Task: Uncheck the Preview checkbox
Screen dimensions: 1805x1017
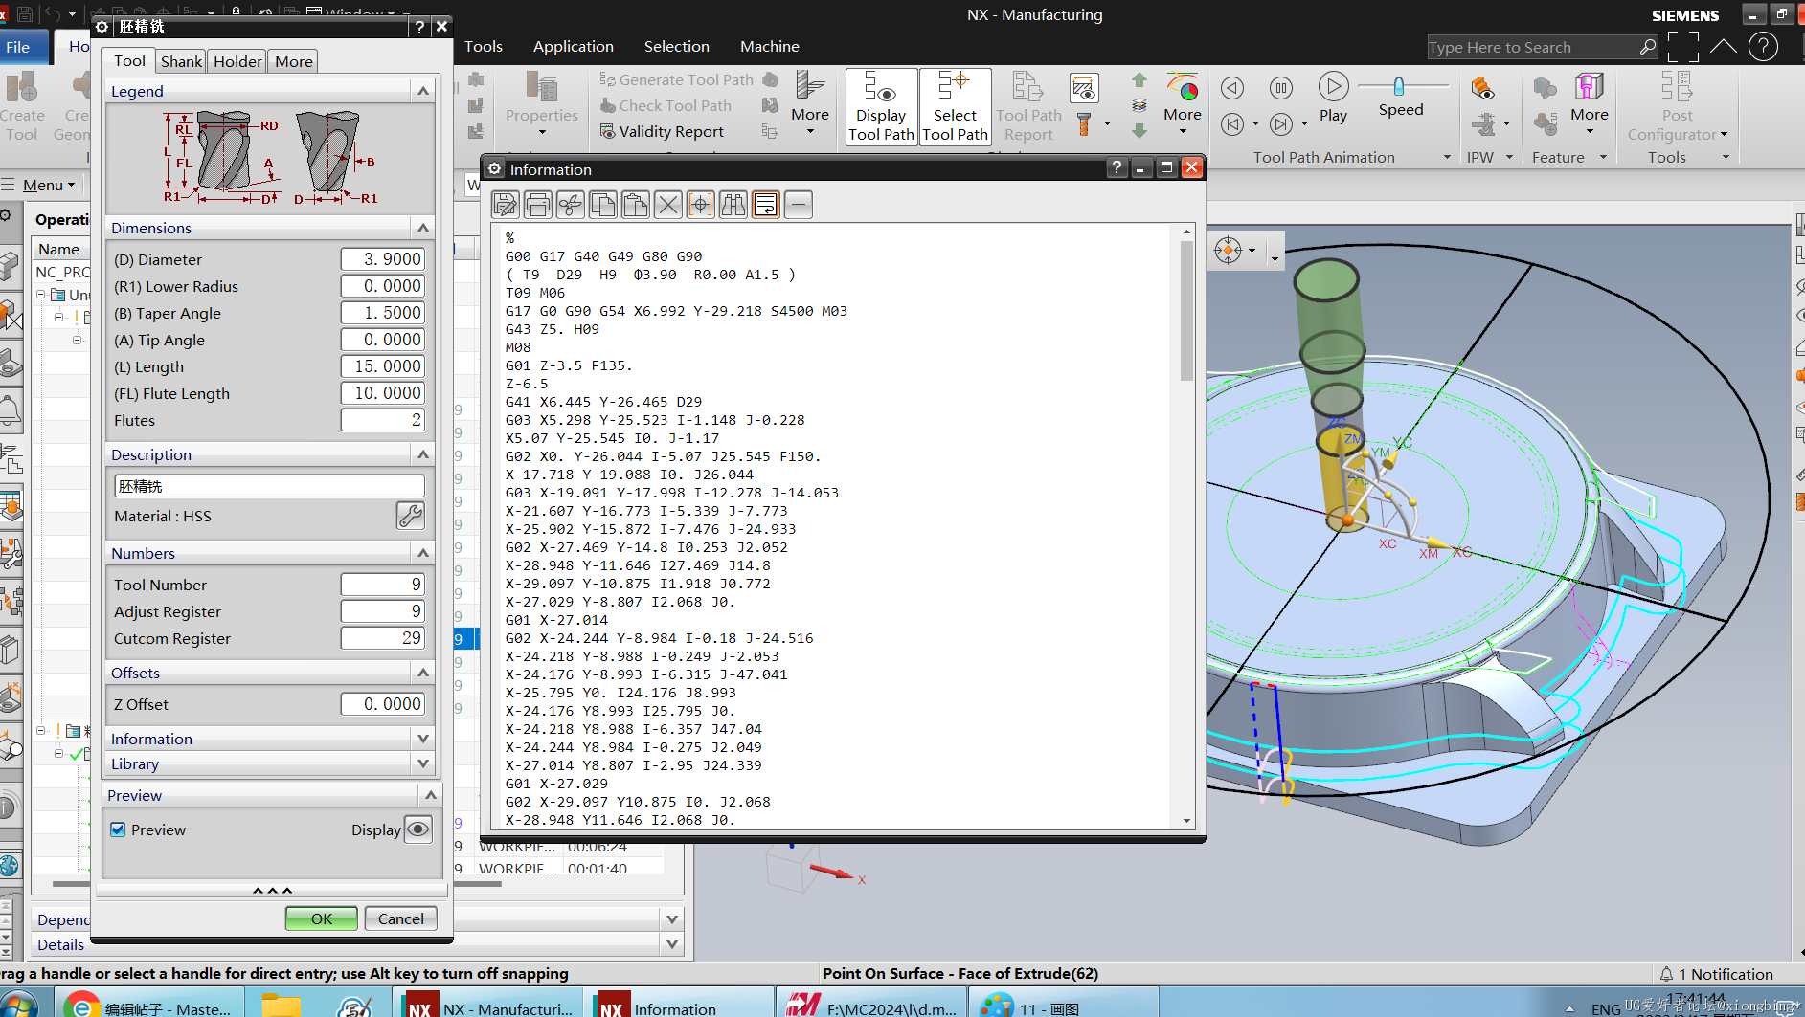Action: coord(118,829)
